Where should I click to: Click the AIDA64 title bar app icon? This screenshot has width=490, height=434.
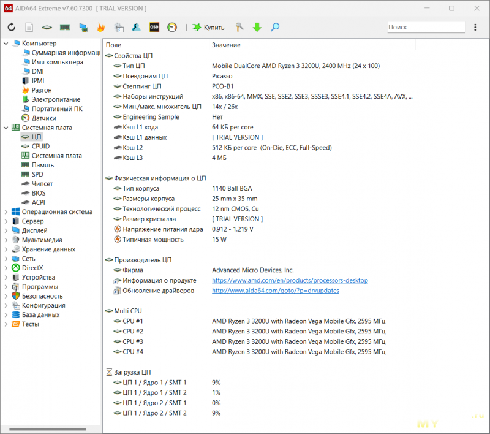[x=8, y=9]
